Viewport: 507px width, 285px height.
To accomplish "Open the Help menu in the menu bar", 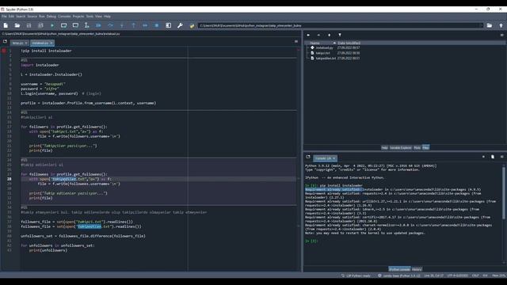I will tap(107, 16).
